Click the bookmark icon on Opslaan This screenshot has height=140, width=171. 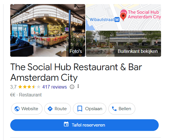click(x=80, y=109)
